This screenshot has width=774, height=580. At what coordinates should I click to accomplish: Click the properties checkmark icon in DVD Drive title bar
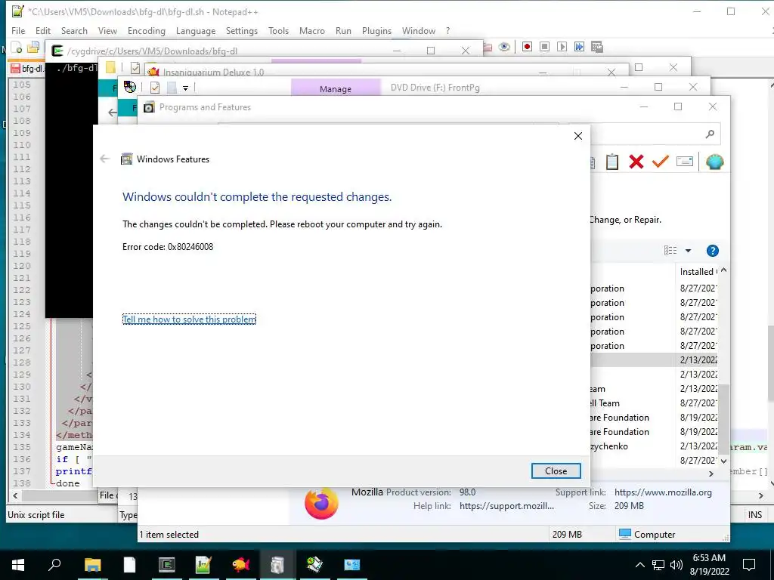point(155,88)
